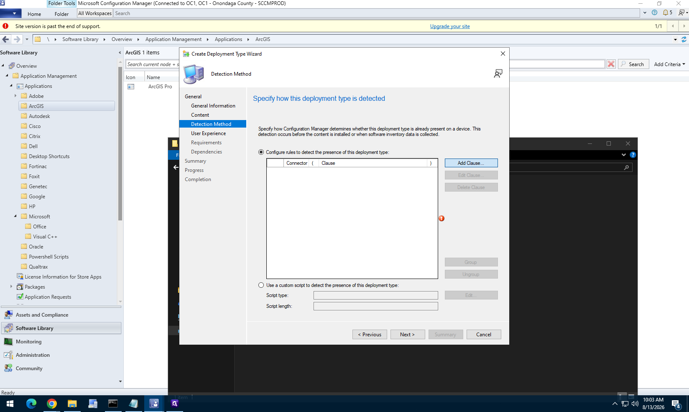Collapse the Overview tree node
The image size is (689, 412).
point(3,66)
